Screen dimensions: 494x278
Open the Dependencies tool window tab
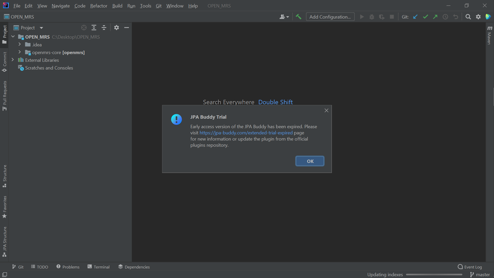tap(134, 267)
